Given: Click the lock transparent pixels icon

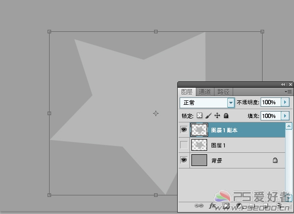Looking at the screenshot, I should pyautogui.click(x=199, y=116).
